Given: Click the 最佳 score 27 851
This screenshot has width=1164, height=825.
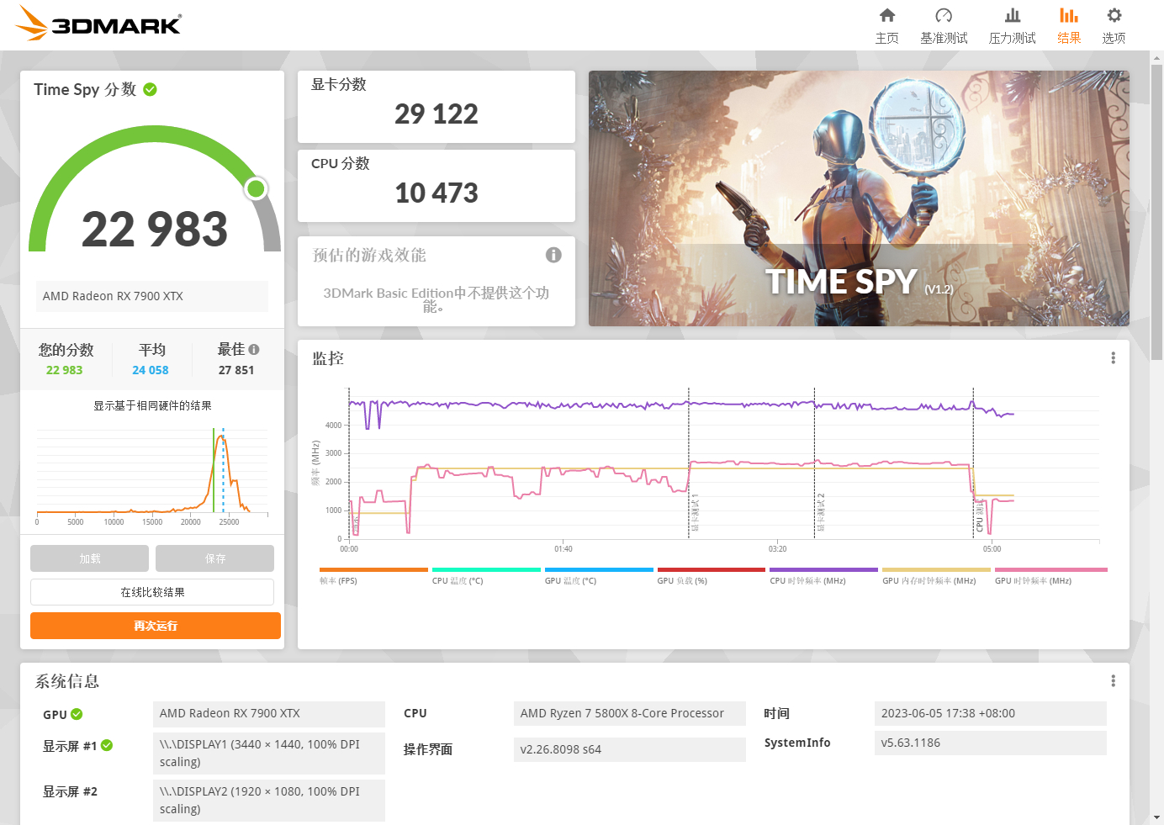Looking at the screenshot, I should click(236, 370).
